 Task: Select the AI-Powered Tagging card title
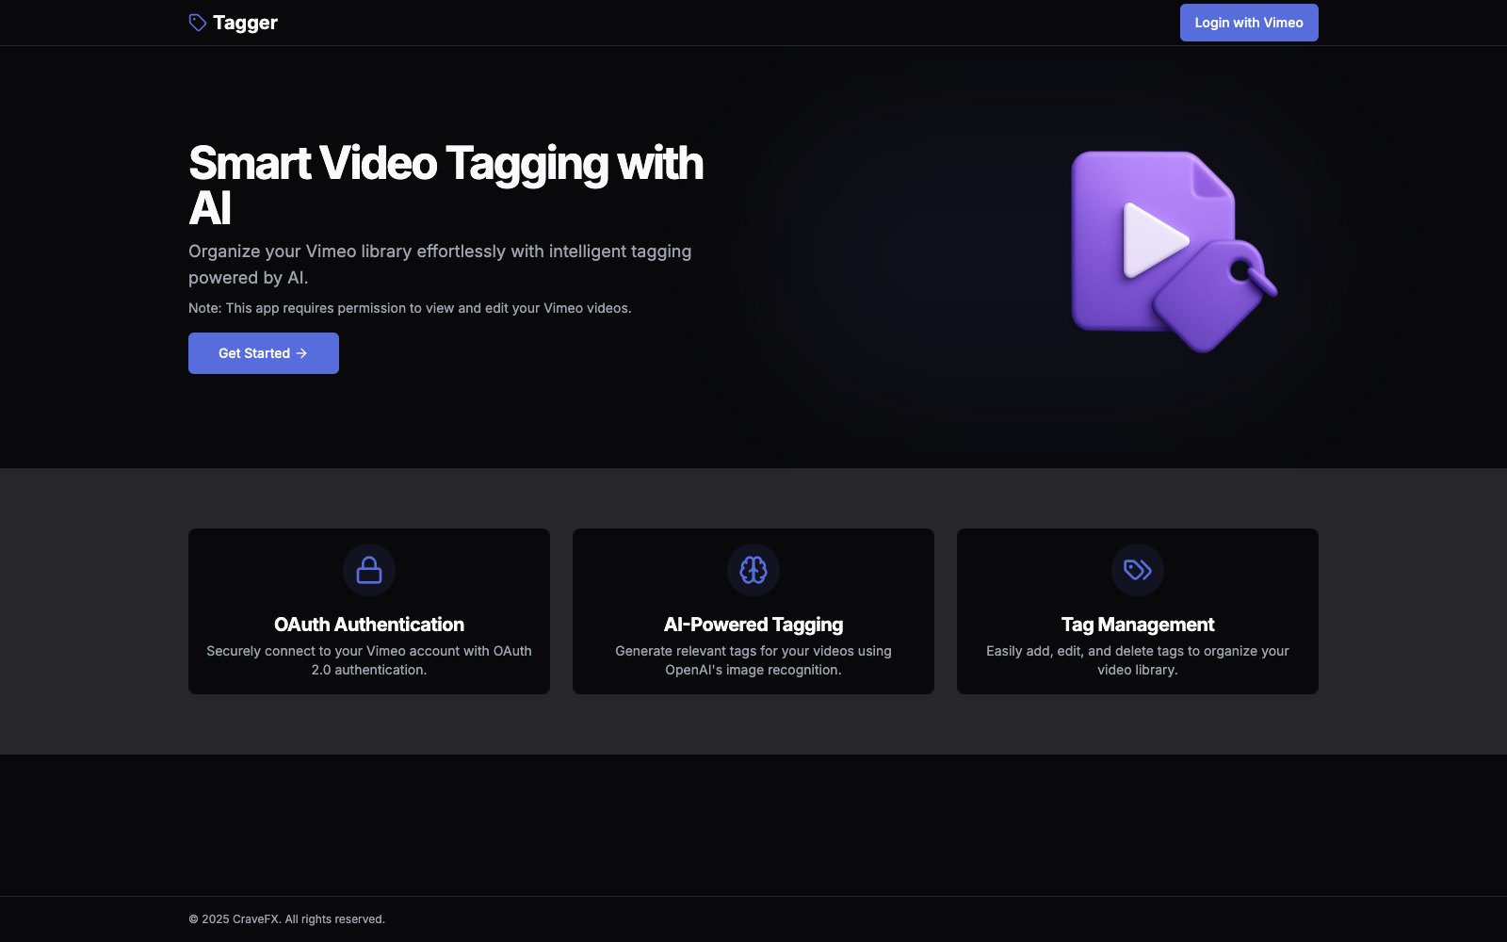tap(753, 625)
